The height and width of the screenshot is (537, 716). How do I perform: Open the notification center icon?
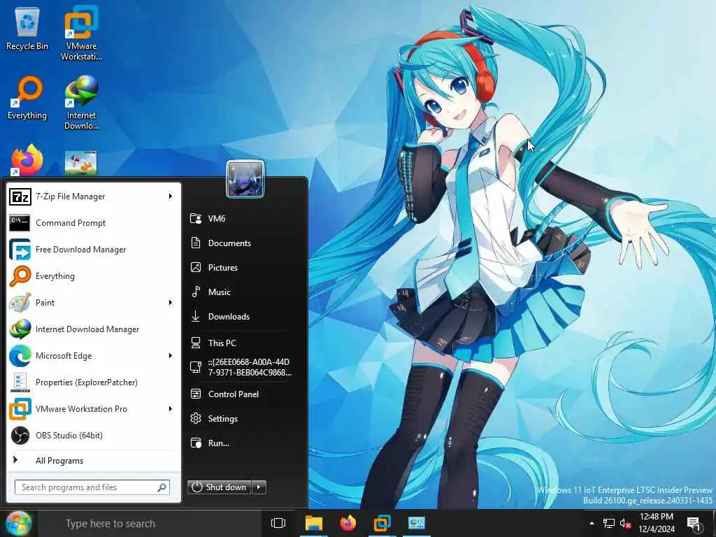(694, 523)
